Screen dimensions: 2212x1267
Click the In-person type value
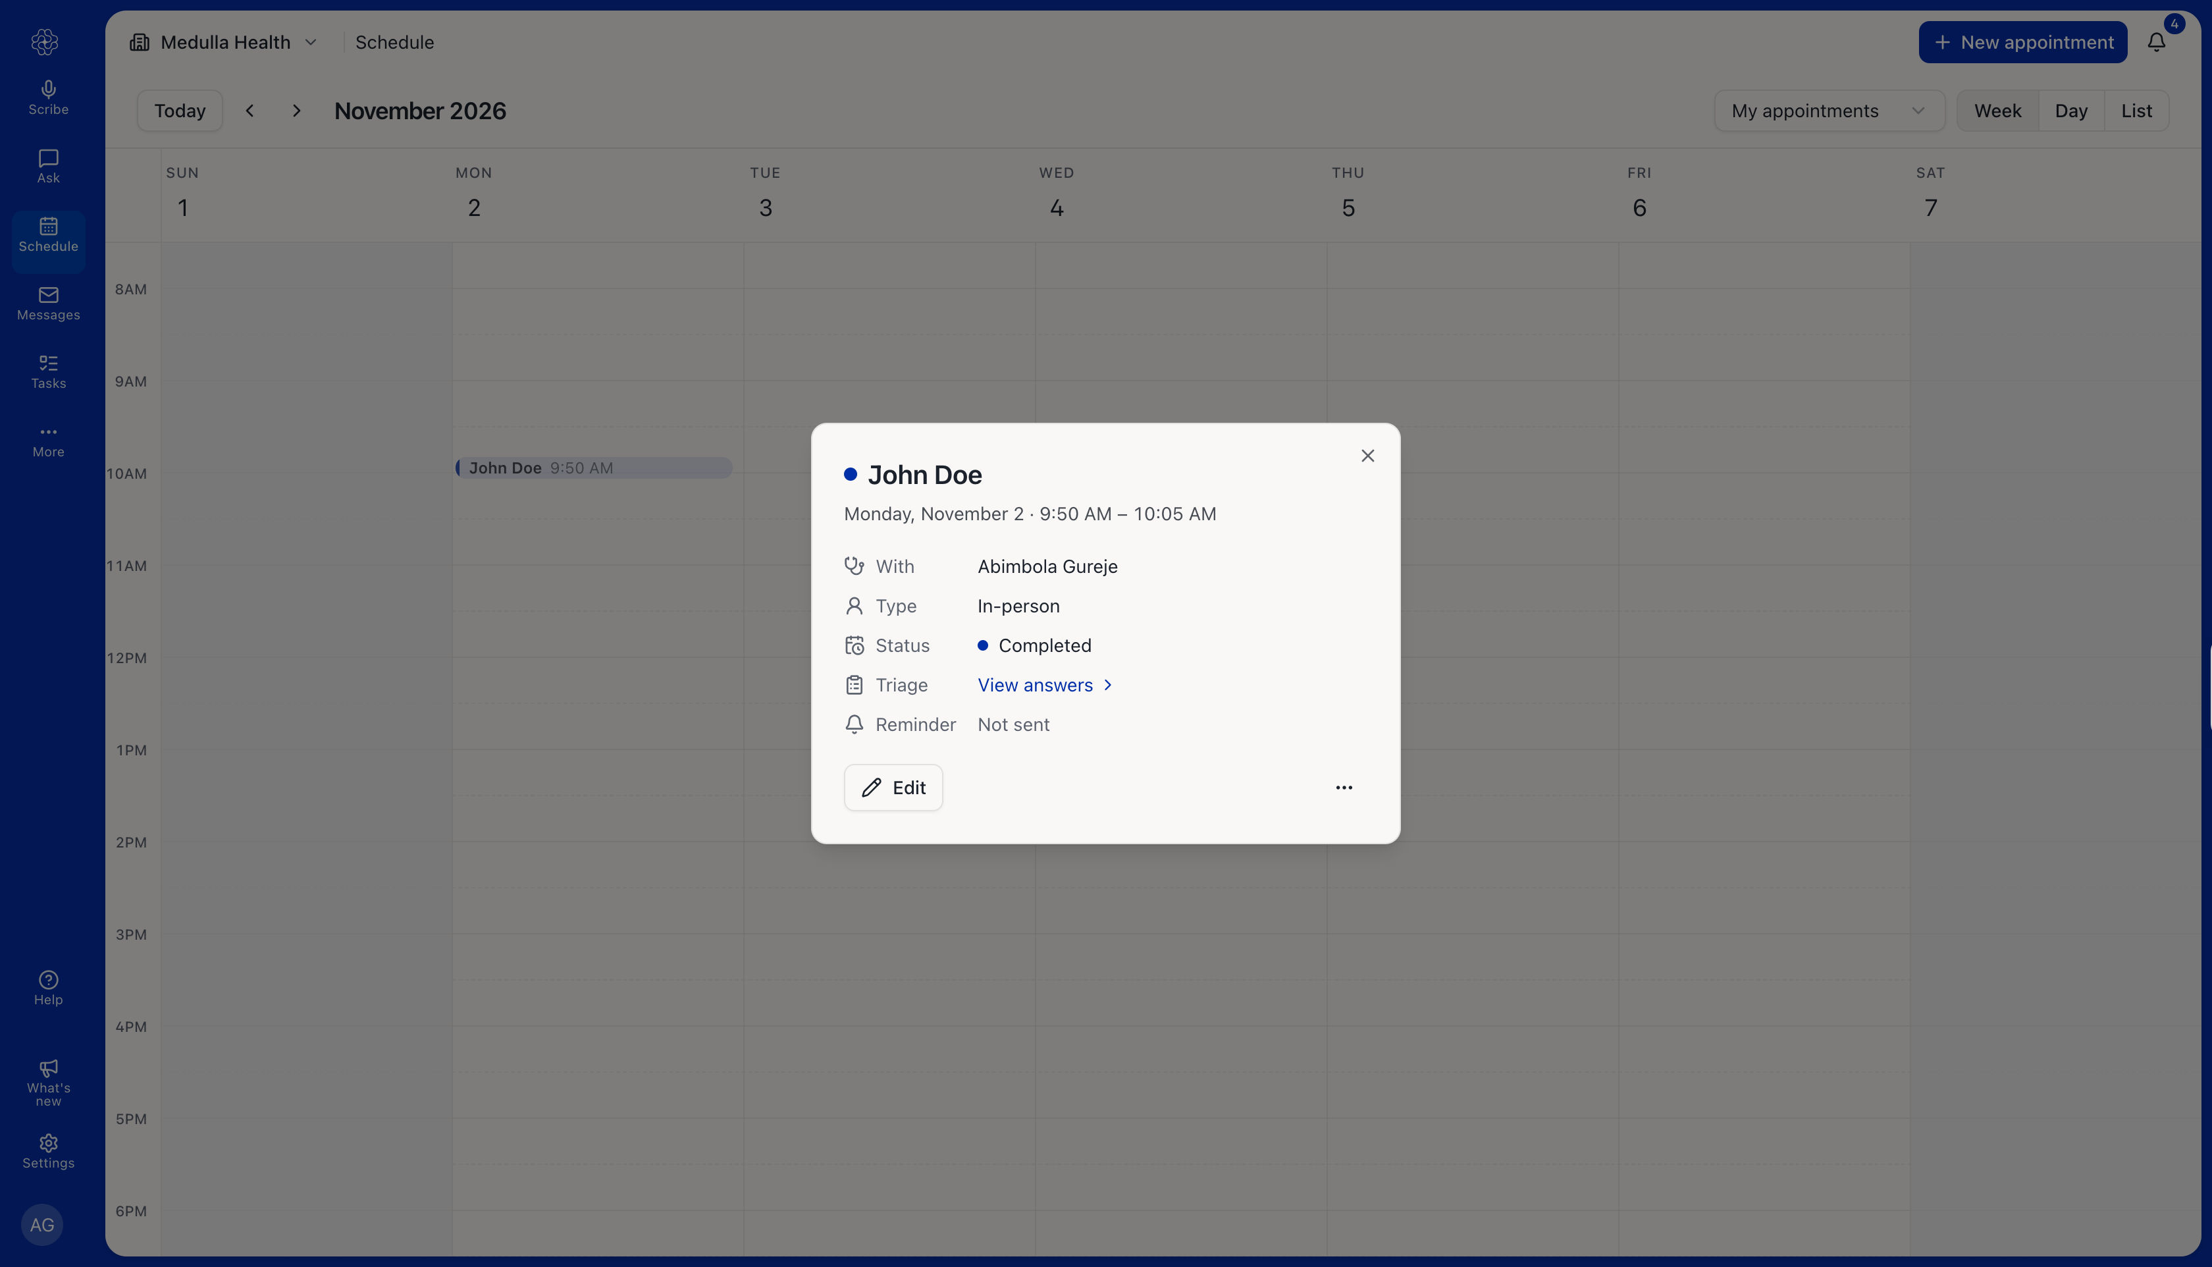coord(1018,606)
